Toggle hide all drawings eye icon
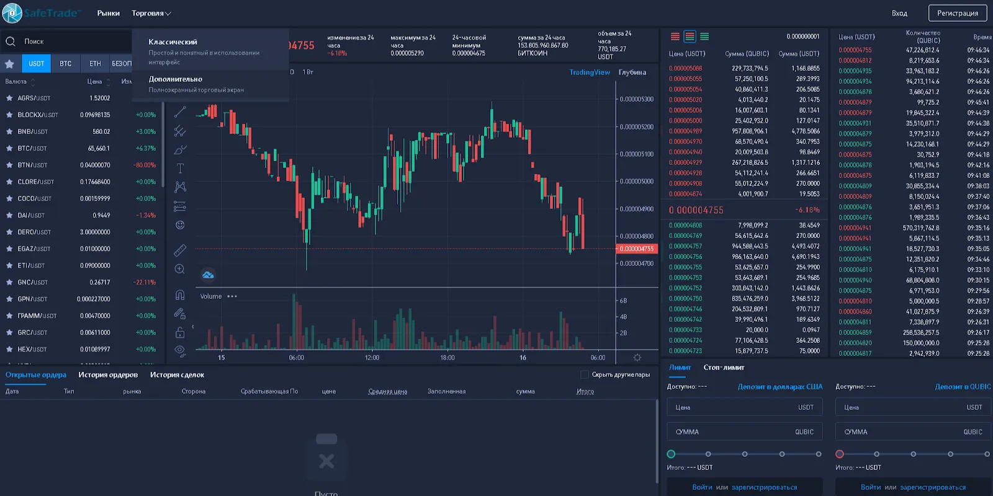 coord(180,351)
